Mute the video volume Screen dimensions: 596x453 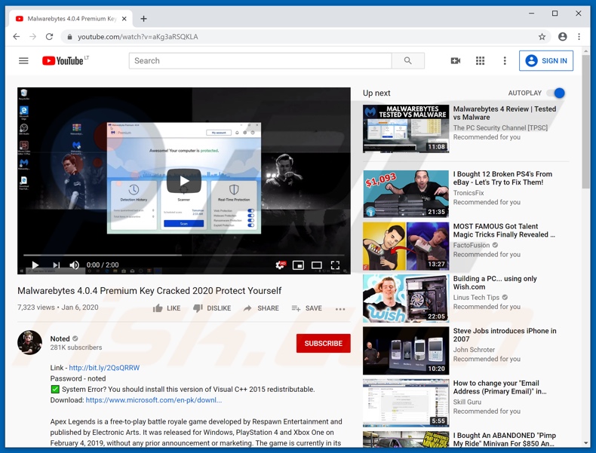pos(75,265)
